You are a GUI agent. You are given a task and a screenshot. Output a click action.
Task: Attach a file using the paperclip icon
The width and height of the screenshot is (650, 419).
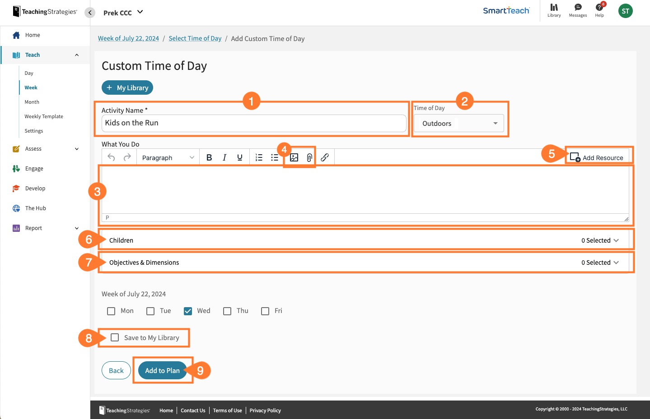309,157
